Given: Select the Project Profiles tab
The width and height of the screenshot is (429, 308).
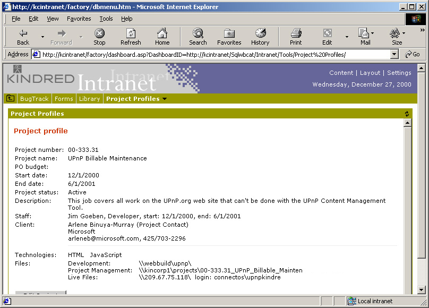Looking at the screenshot, I should point(133,99).
